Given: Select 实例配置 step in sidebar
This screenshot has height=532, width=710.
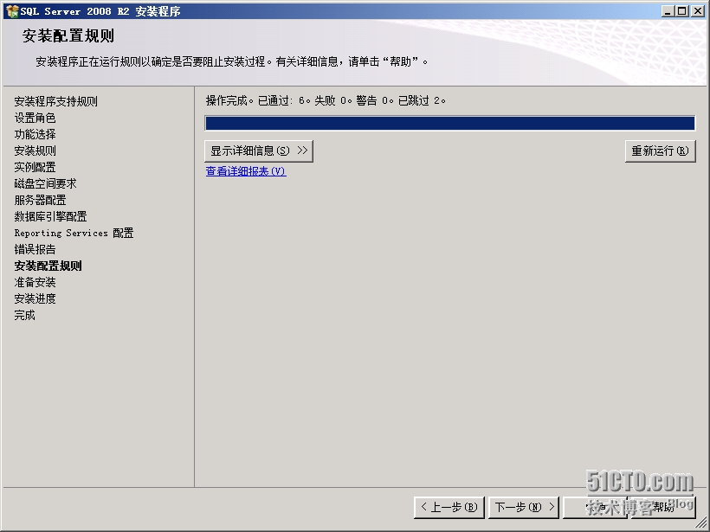Looking at the screenshot, I should pyautogui.click(x=35, y=167).
